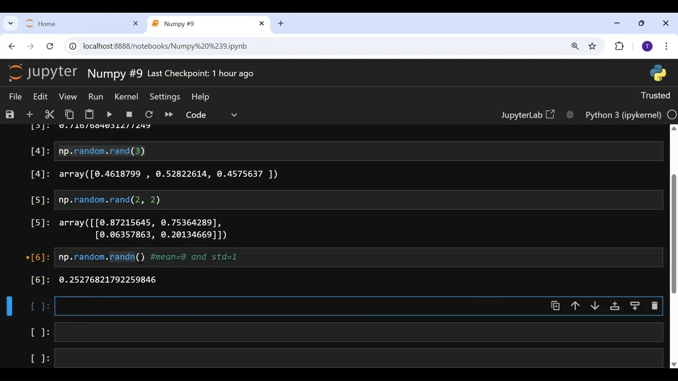Copy the selected cell in the notebook toolbar
678x381 pixels.
69,114
